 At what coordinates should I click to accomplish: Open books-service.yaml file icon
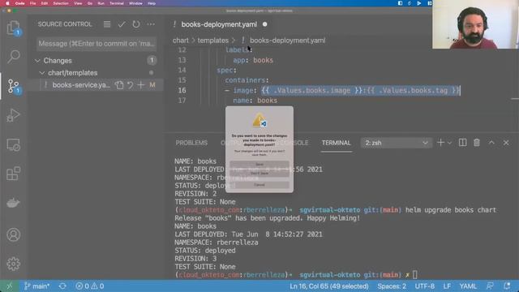tap(119, 85)
